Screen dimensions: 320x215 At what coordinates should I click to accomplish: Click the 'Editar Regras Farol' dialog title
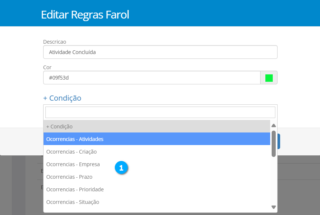tap(85, 15)
